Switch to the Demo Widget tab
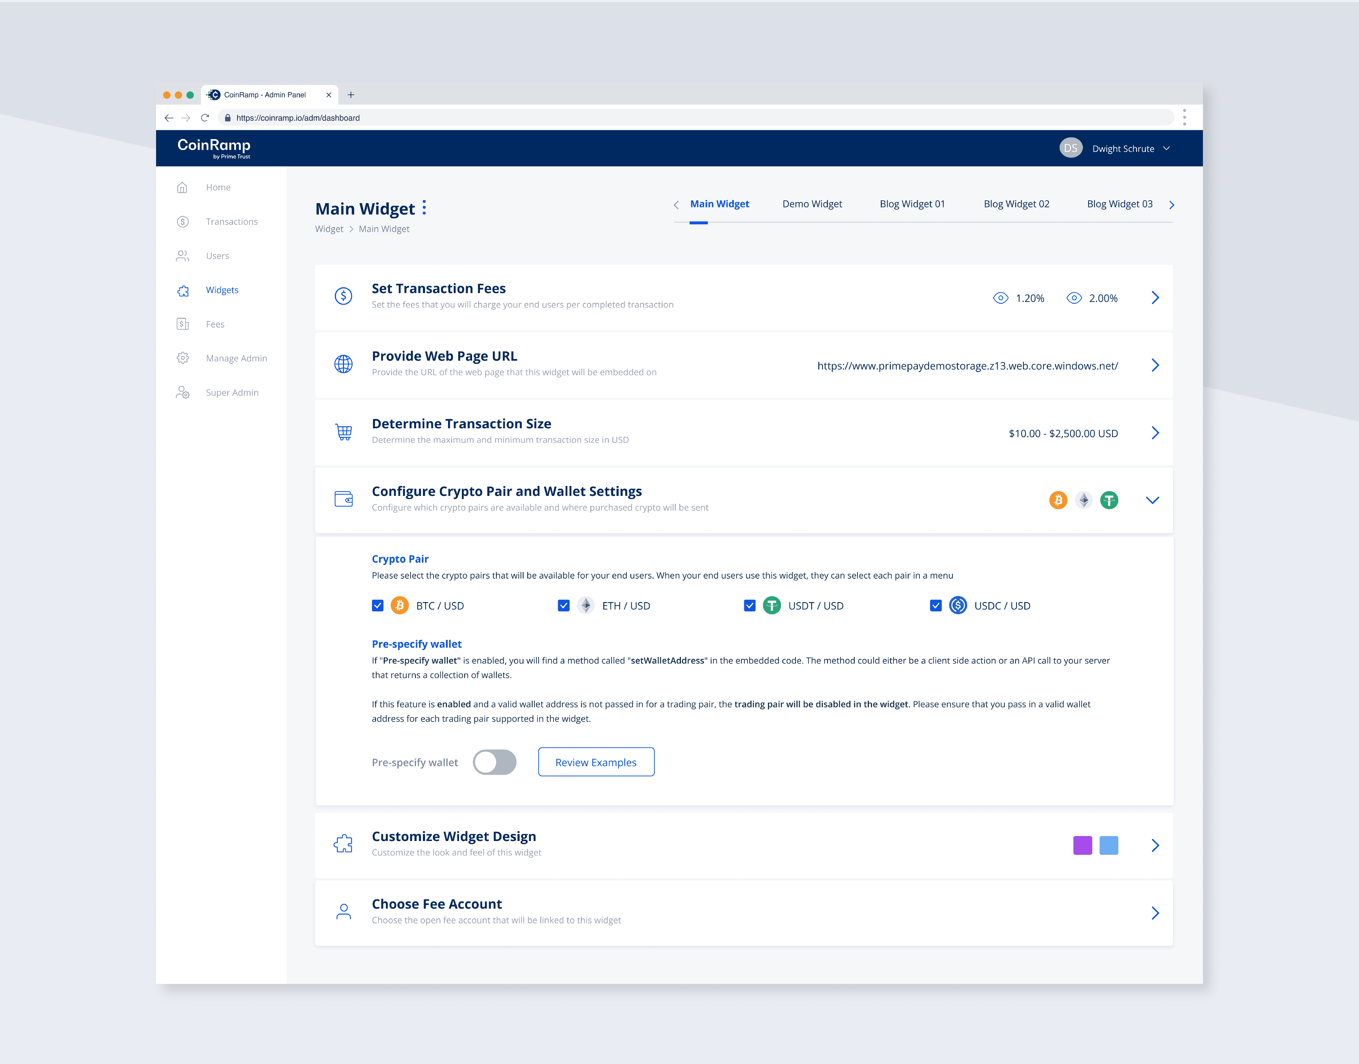Screen dimensions: 1359x1064 (812, 204)
